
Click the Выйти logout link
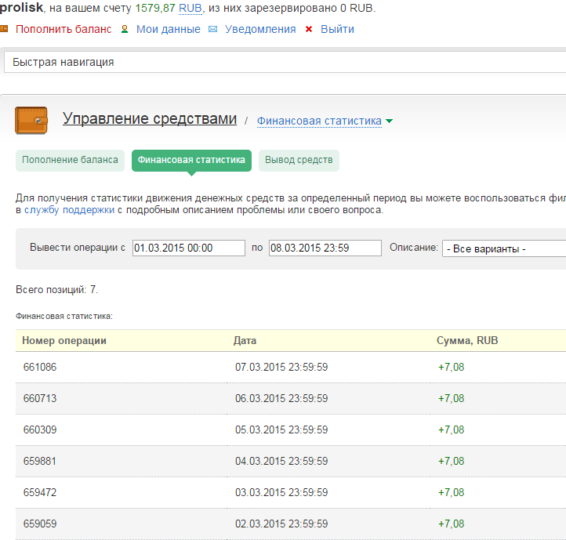pyautogui.click(x=337, y=29)
